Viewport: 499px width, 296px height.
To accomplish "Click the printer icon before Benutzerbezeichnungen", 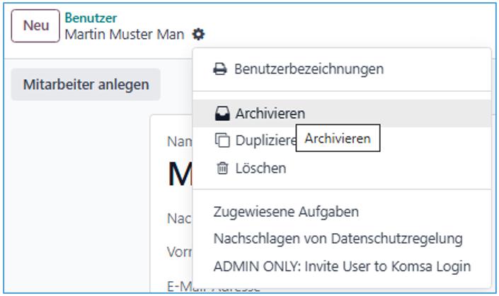I will tap(221, 69).
